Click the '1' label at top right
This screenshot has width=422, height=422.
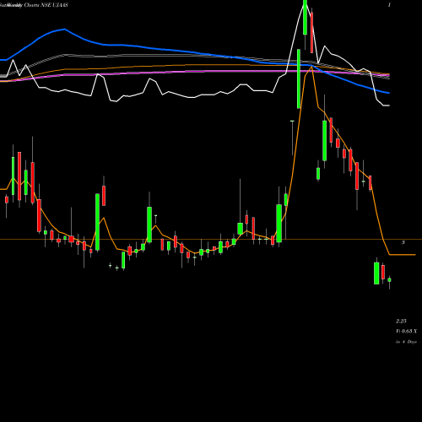click(x=389, y=5)
